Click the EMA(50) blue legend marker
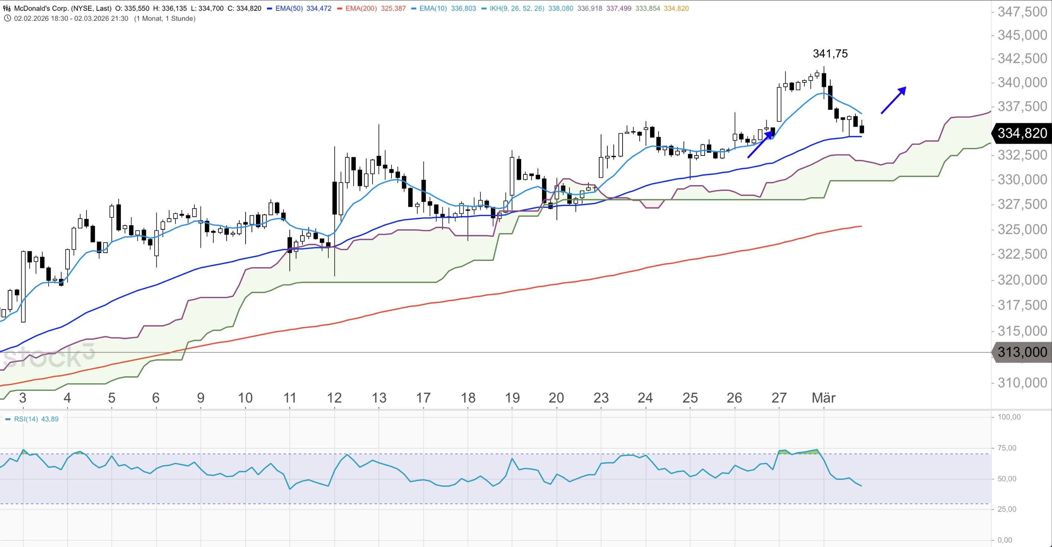 [x=270, y=9]
